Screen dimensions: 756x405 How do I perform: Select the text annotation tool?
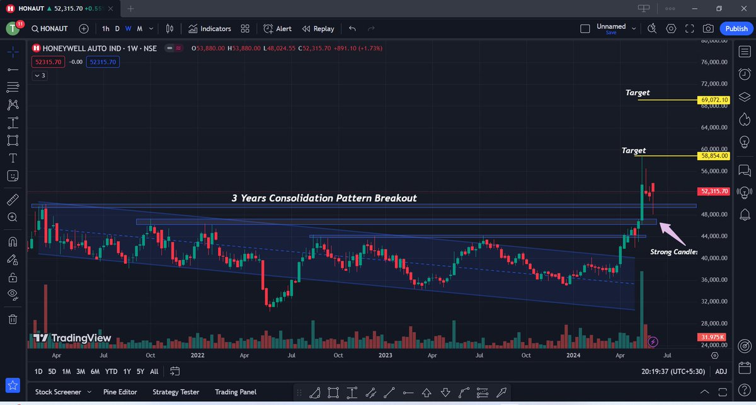point(13,157)
